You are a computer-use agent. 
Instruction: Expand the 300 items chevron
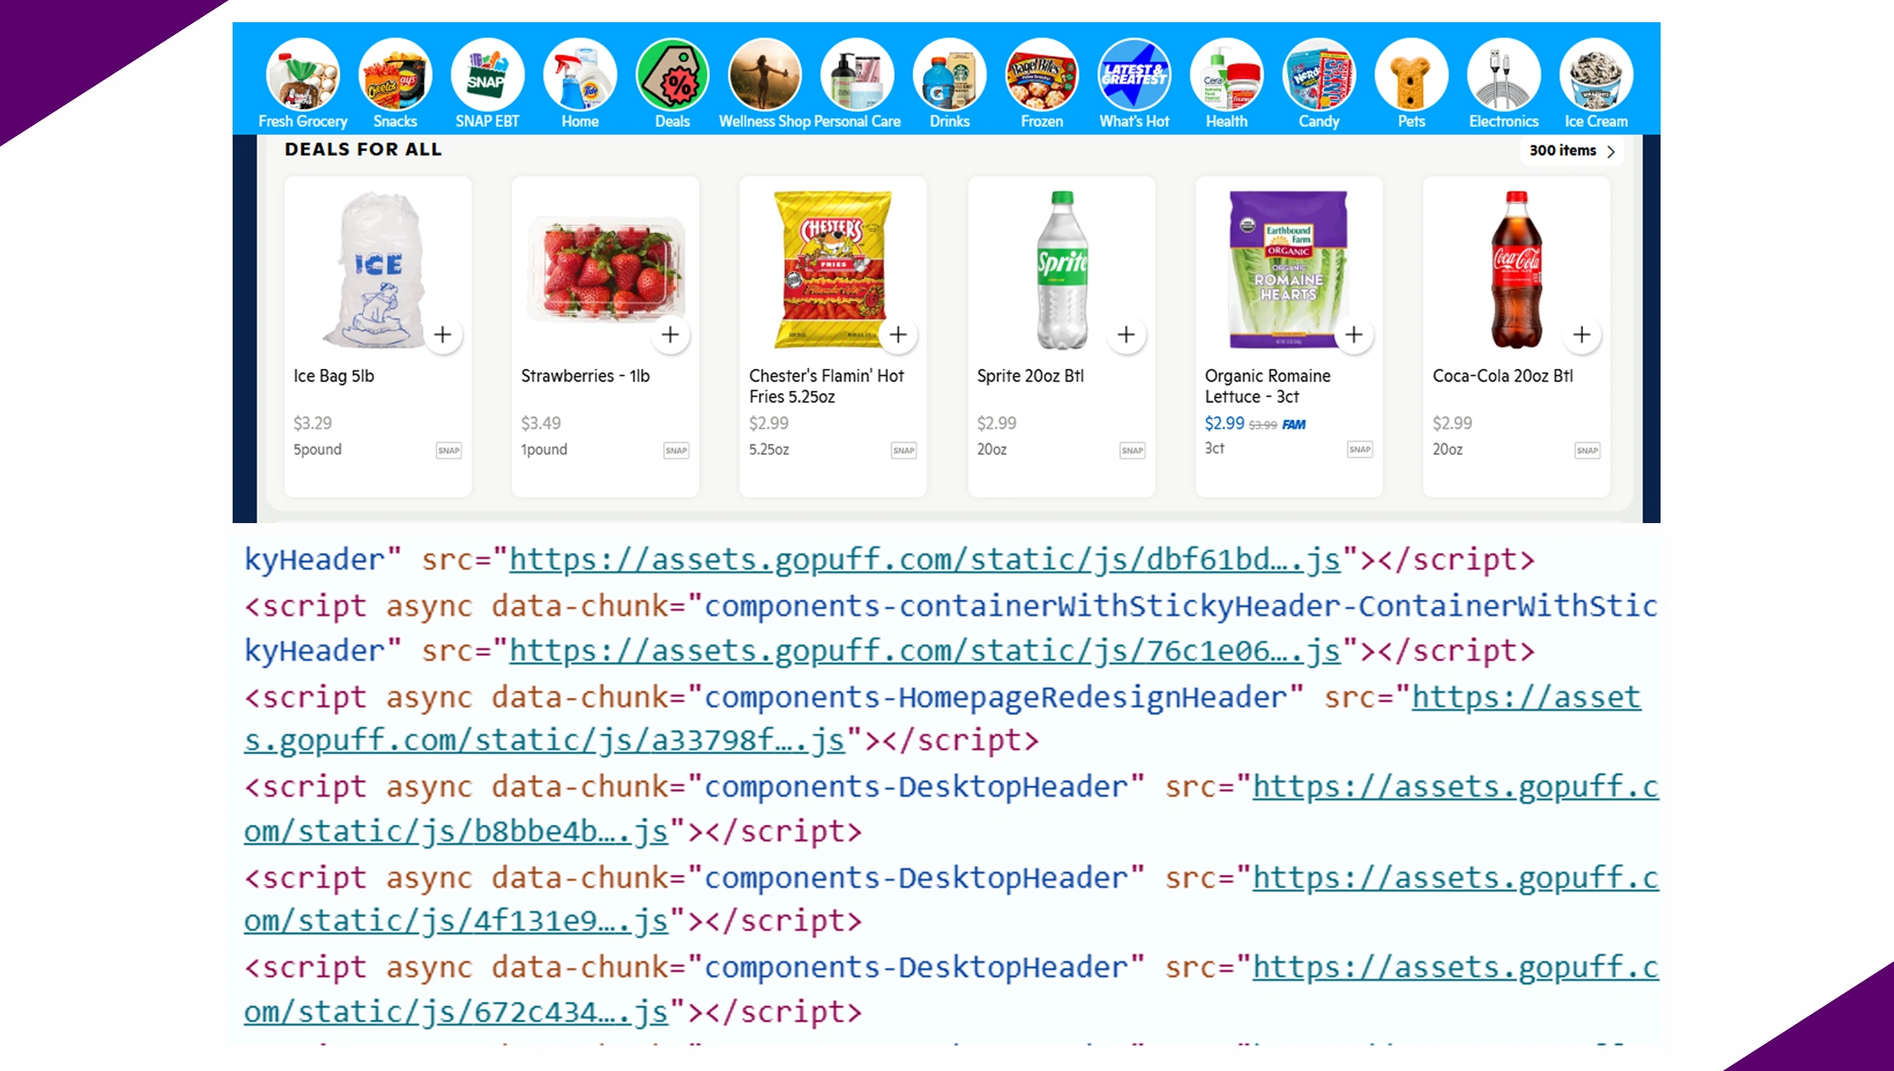[x=1610, y=152]
